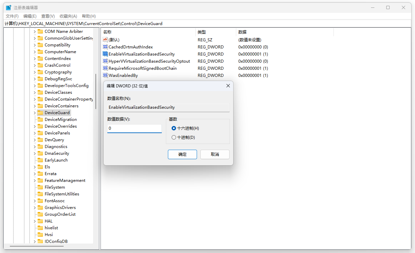Click the 取消 button
The image size is (415, 253).
coord(215,154)
